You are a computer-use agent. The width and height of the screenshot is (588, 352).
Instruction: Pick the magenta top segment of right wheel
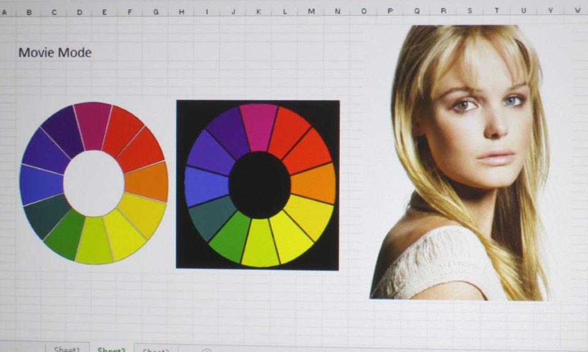pyautogui.click(x=258, y=126)
